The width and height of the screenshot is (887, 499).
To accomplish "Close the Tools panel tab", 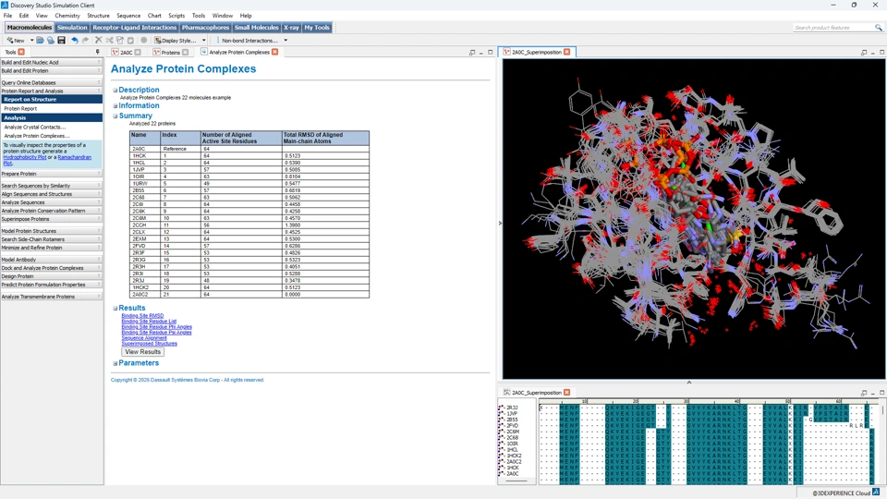I will click(x=21, y=52).
